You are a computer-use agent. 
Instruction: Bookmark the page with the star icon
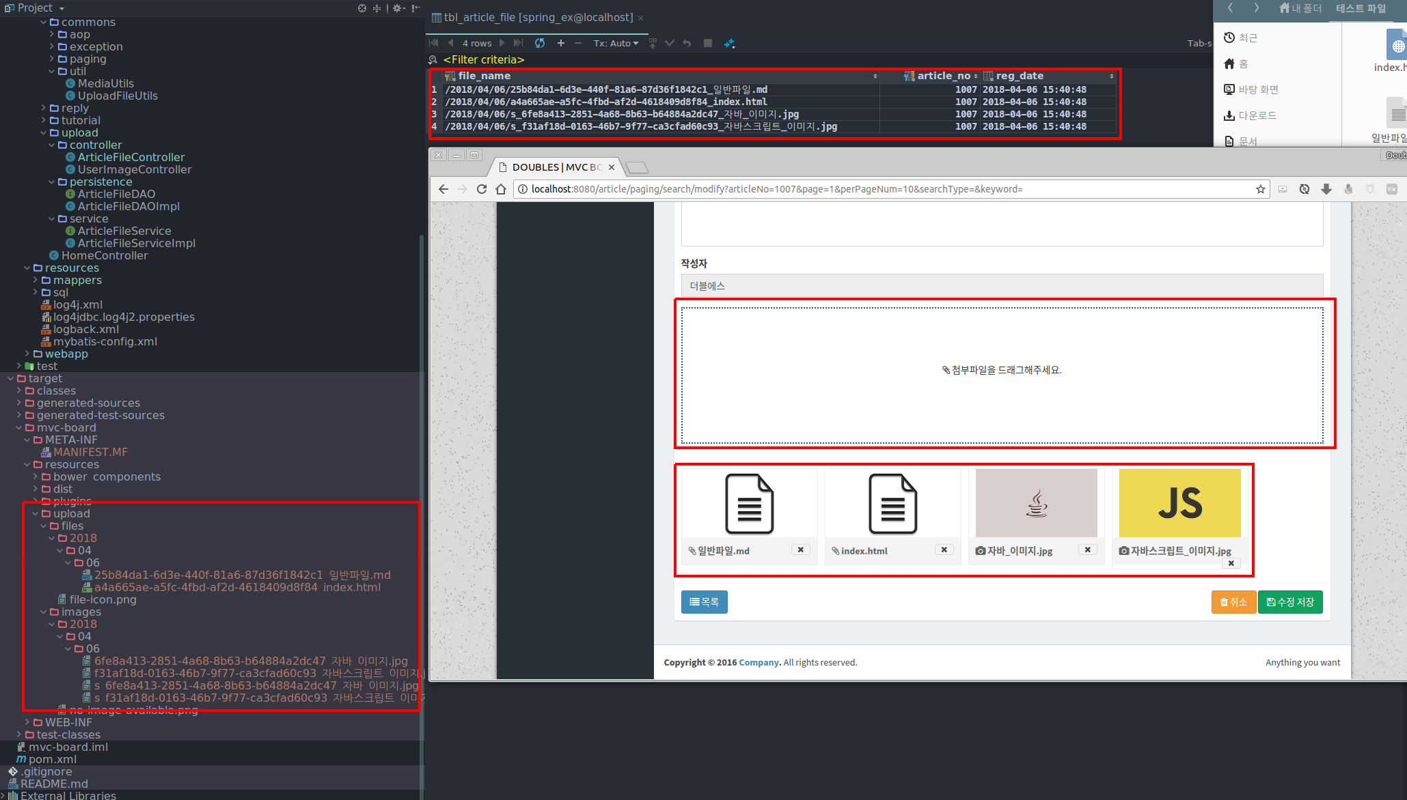(x=1260, y=189)
